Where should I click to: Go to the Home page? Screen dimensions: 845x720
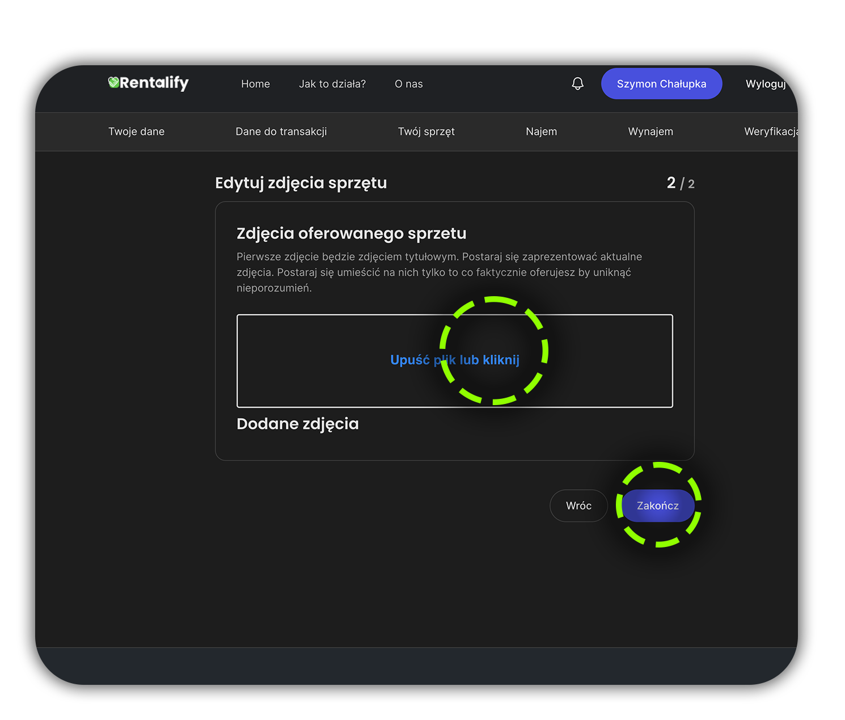(255, 84)
